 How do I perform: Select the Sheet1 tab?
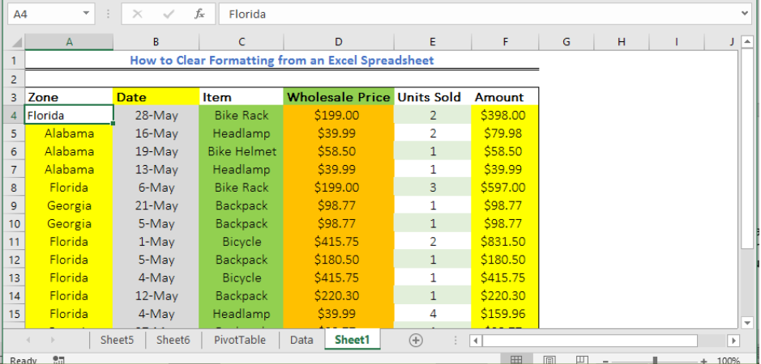coord(352,341)
